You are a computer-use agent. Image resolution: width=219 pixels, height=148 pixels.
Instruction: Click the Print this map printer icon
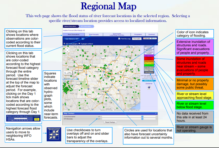[119, 39]
